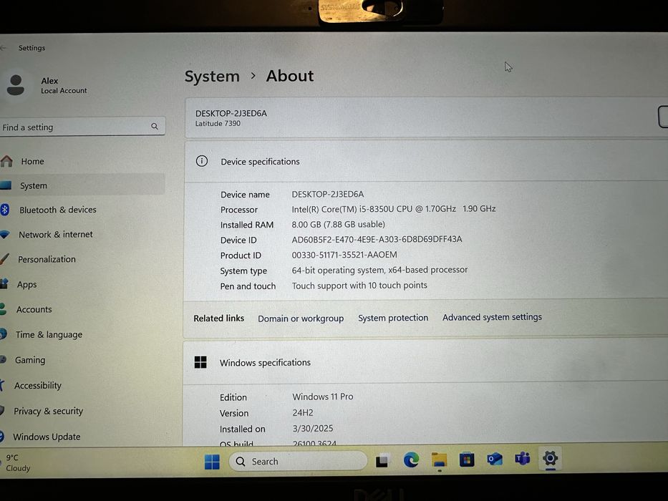668x501 pixels.
Task: Select System in the settings sidebar
Action: pyautogui.click(x=81, y=185)
